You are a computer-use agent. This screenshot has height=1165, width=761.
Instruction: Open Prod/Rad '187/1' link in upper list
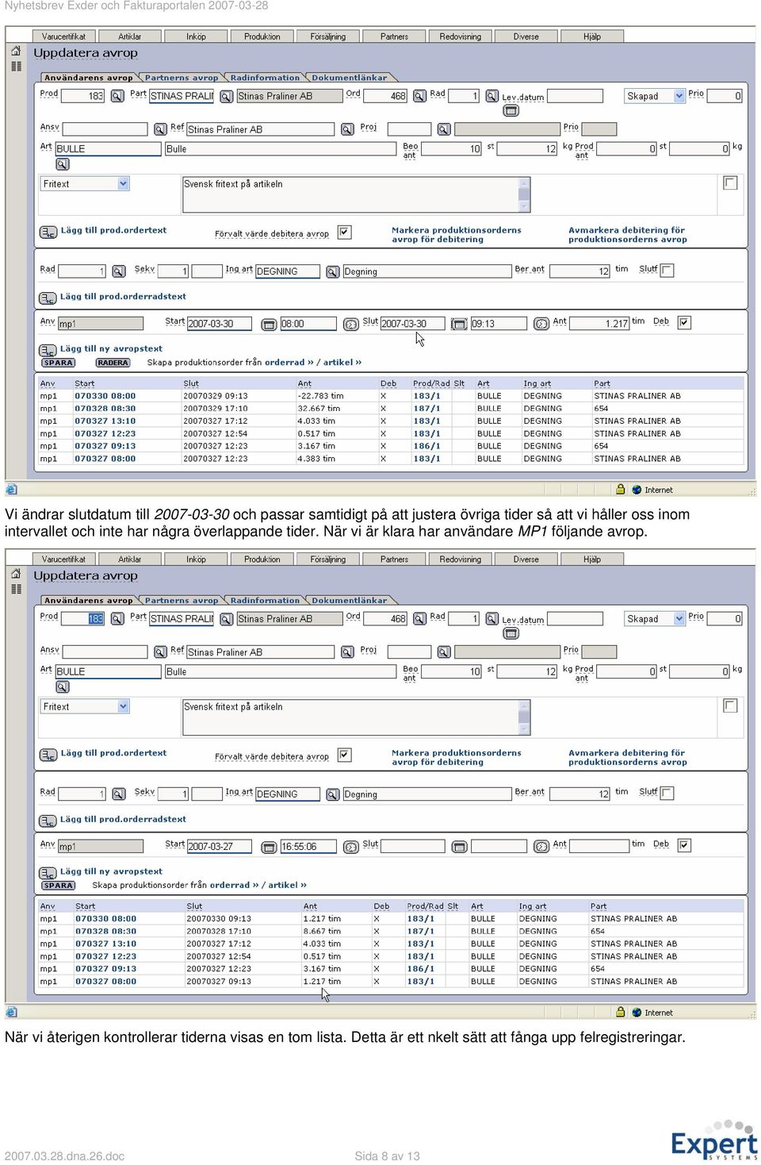click(426, 409)
